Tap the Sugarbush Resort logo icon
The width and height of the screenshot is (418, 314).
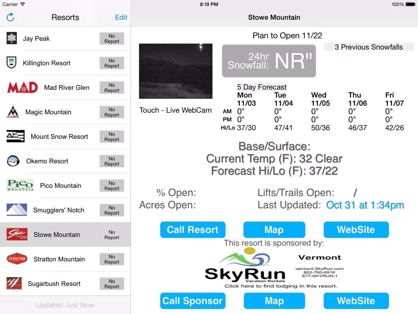14,283
